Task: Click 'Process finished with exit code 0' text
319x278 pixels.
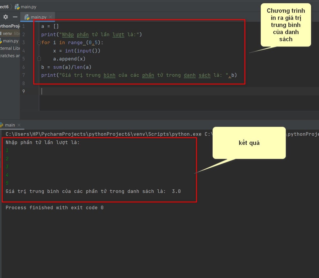Action: (x=55, y=207)
